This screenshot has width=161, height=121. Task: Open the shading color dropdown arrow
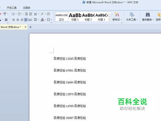point(45,20)
